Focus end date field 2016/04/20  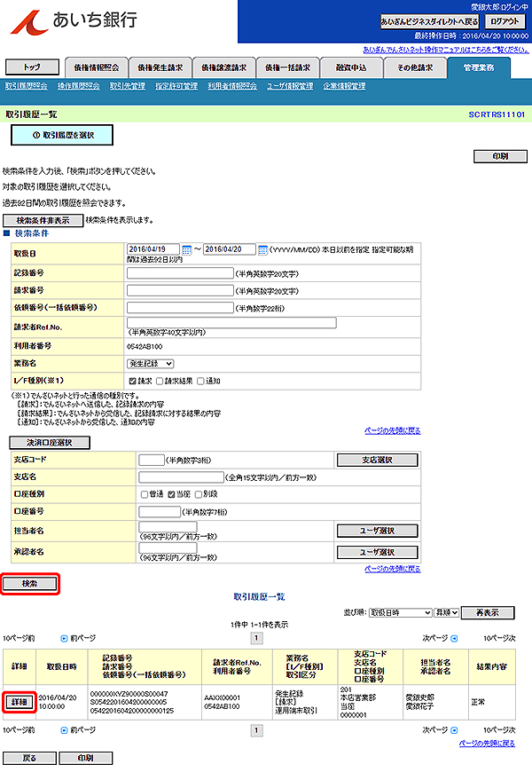point(230,249)
